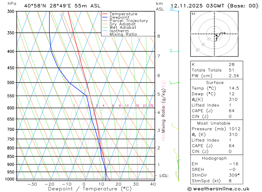Select the Dry Adiabat legend entry
Viewport: 262px width, 192px height.
[119, 24]
